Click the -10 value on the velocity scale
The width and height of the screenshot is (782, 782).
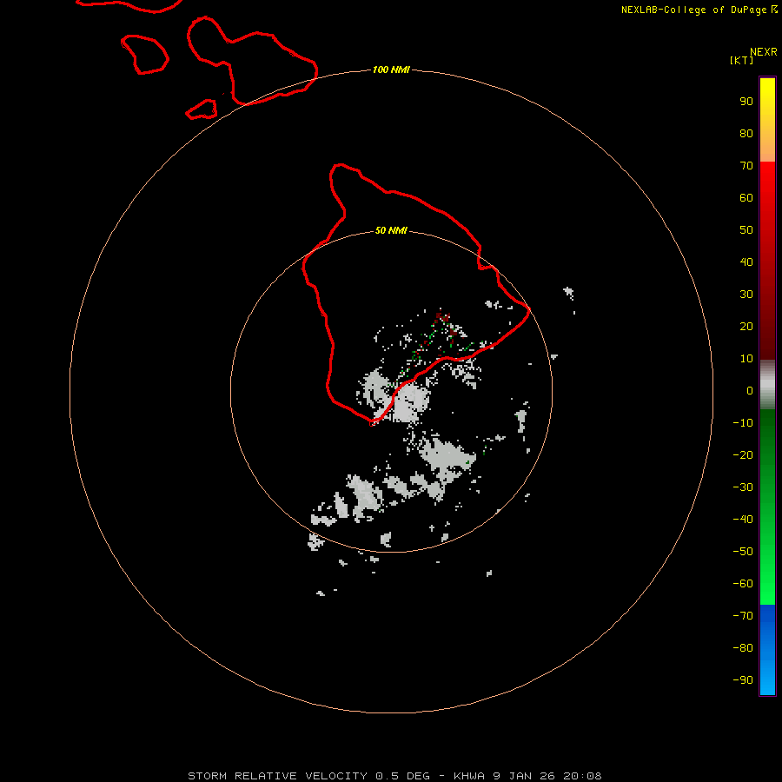tap(743, 423)
